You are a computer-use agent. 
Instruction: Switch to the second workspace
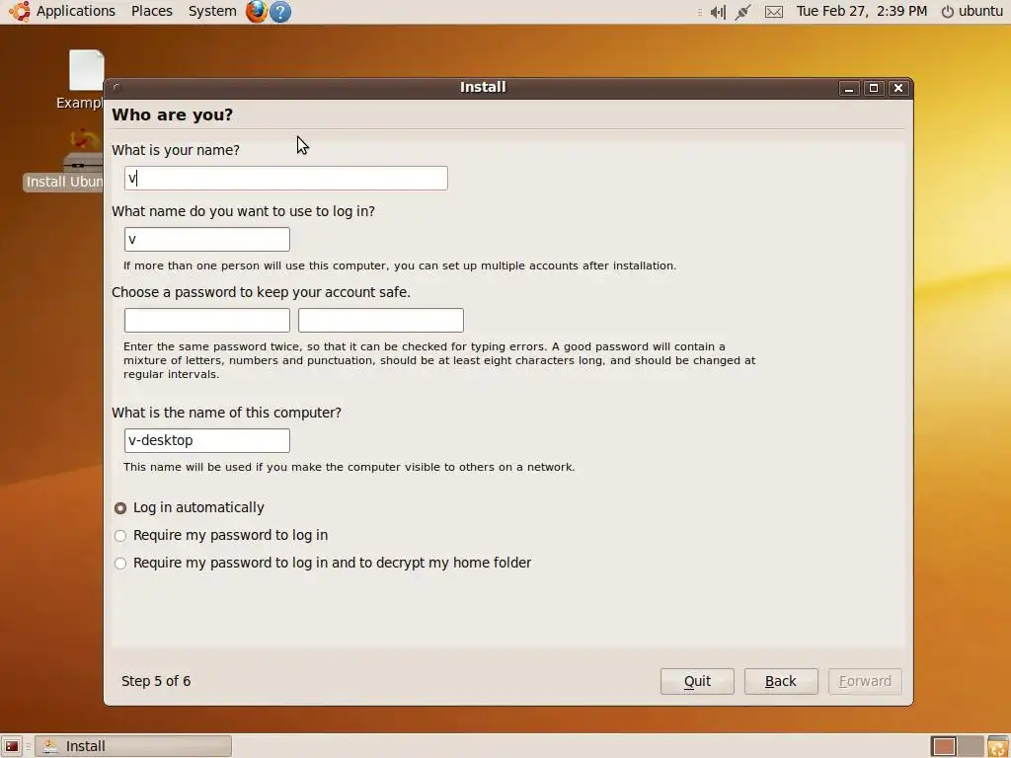tap(971, 746)
